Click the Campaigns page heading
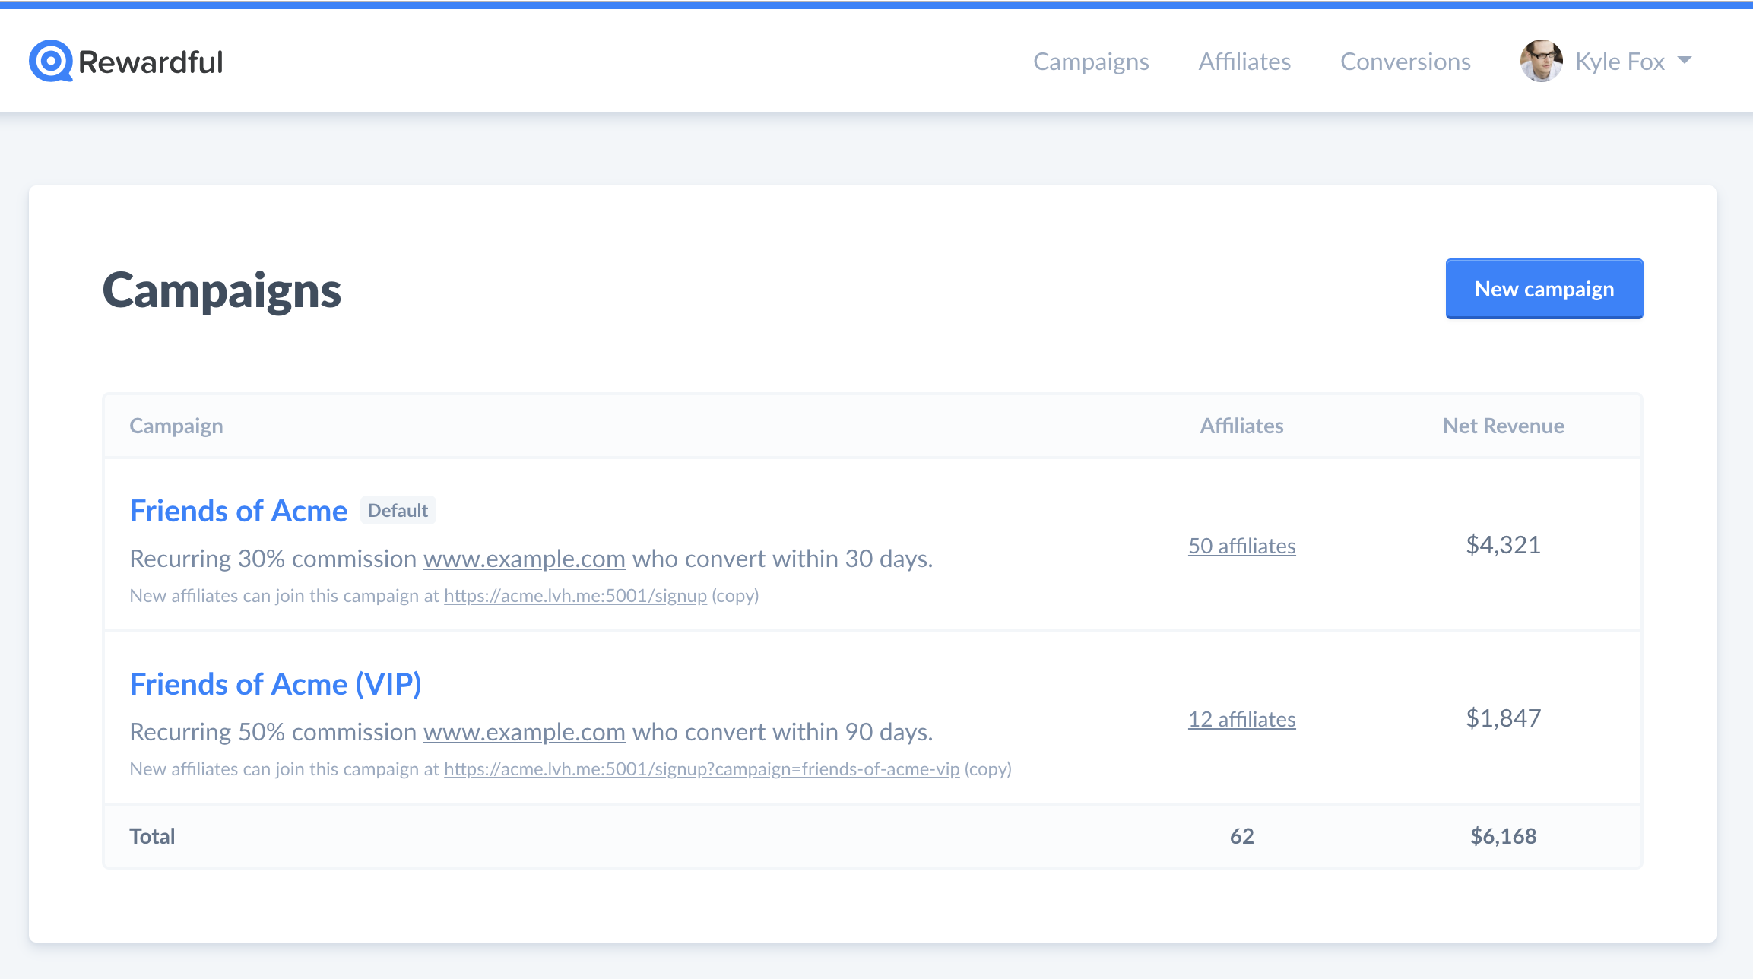Screen dimensions: 1753x979 (x=222, y=291)
